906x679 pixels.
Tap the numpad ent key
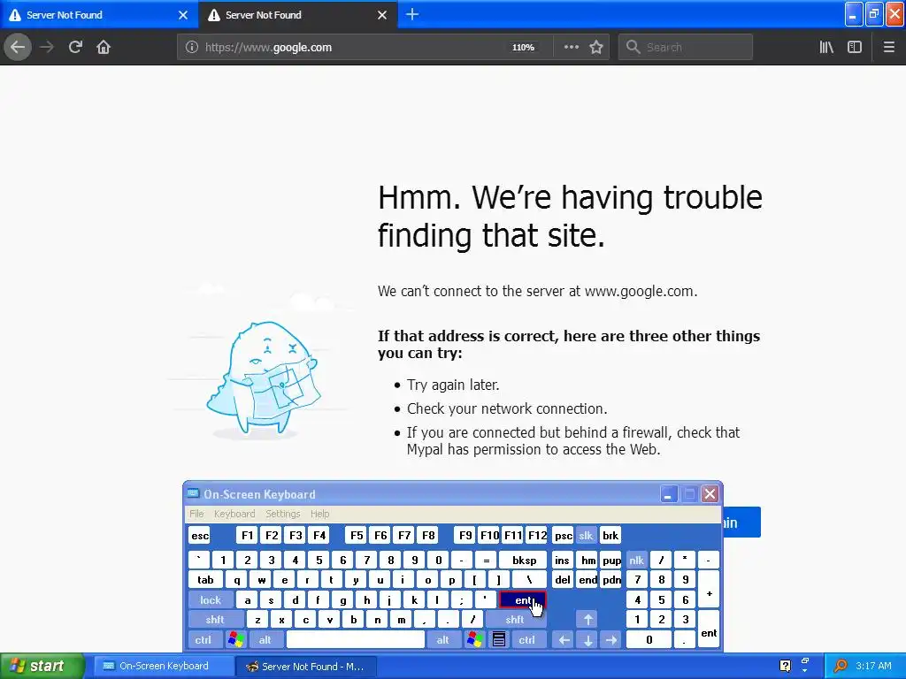click(x=709, y=629)
